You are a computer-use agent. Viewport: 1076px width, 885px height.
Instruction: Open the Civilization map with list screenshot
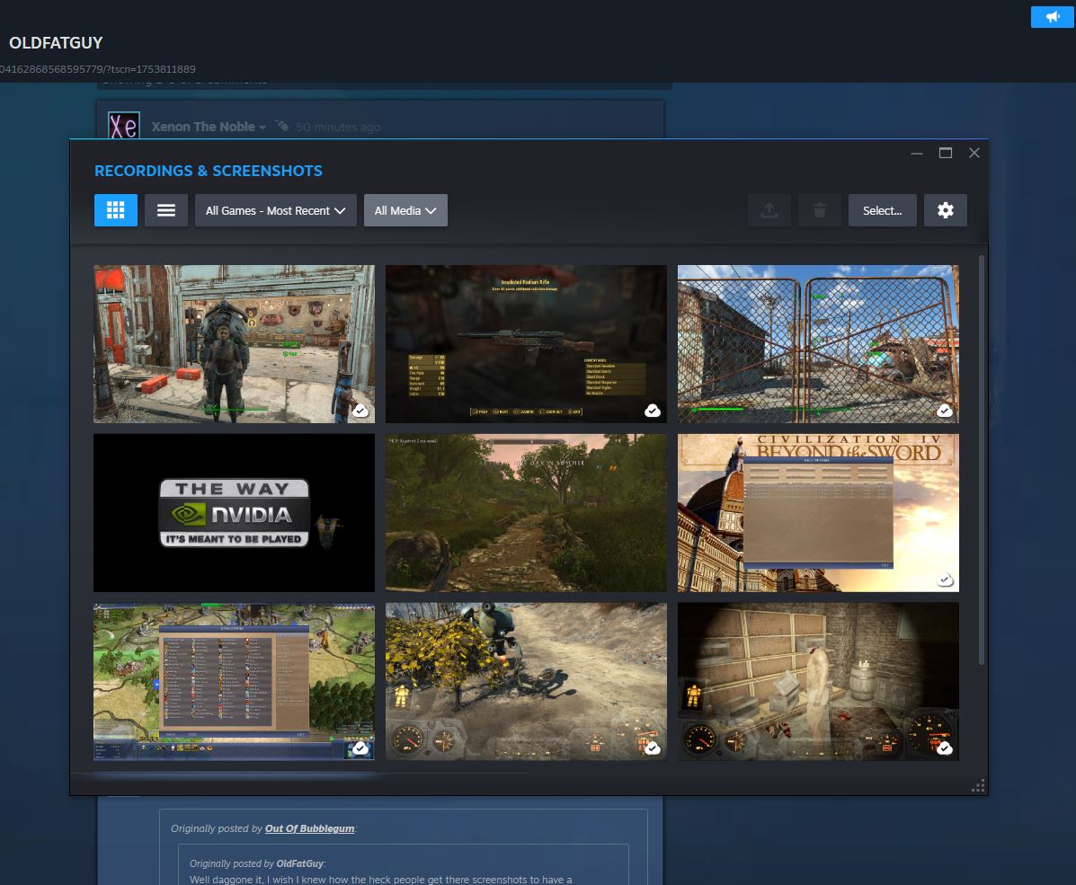click(234, 681)
